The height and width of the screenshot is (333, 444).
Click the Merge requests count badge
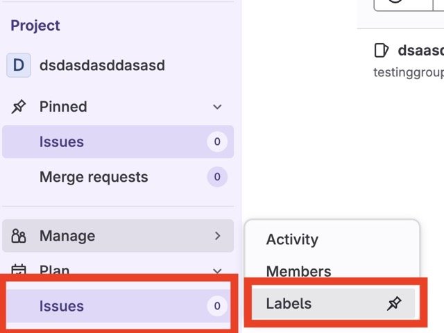tap(217, 178)
